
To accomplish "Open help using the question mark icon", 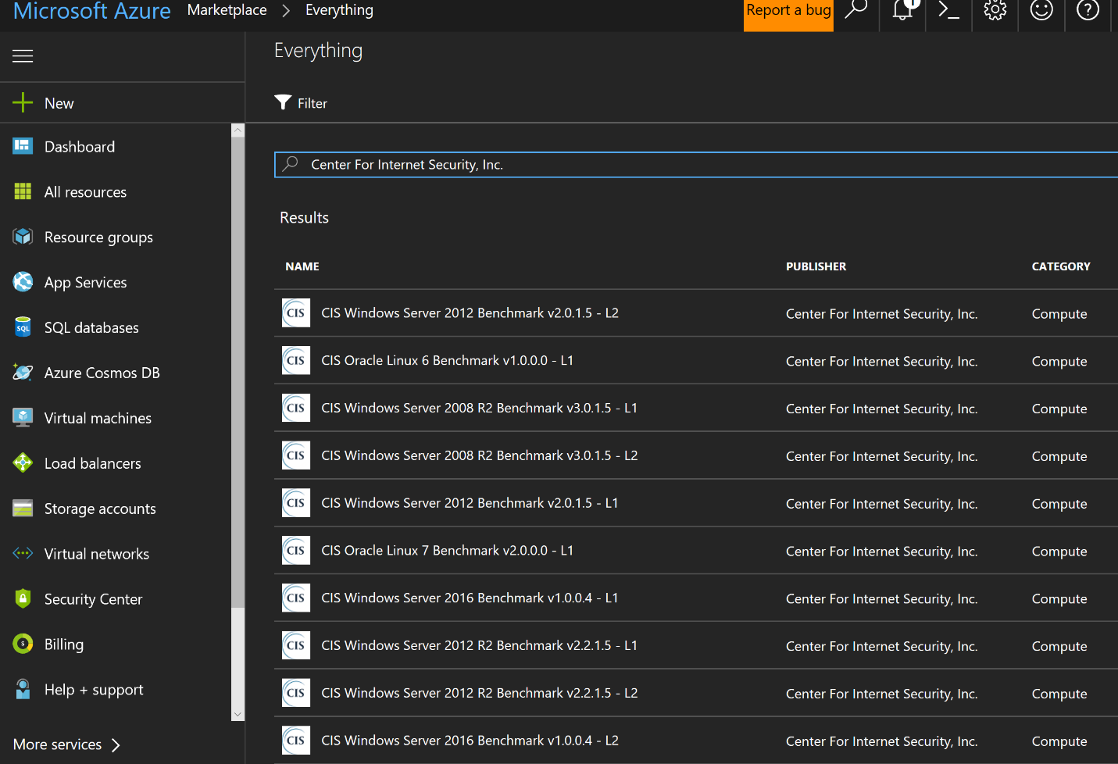I will [1088, 11].
